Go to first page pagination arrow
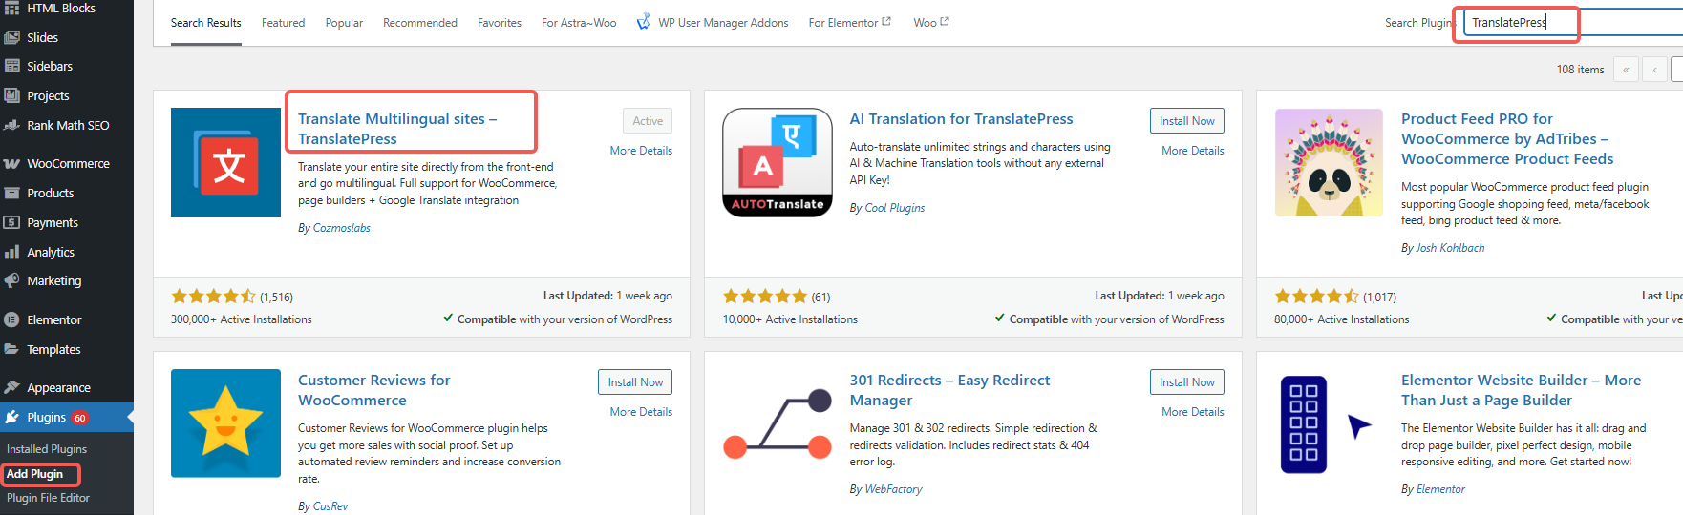This screenshot has height=515, width=1683. 1626,70
